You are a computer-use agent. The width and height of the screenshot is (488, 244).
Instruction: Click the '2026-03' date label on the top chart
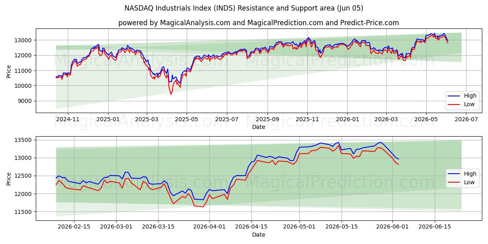(x=386, y=120)
